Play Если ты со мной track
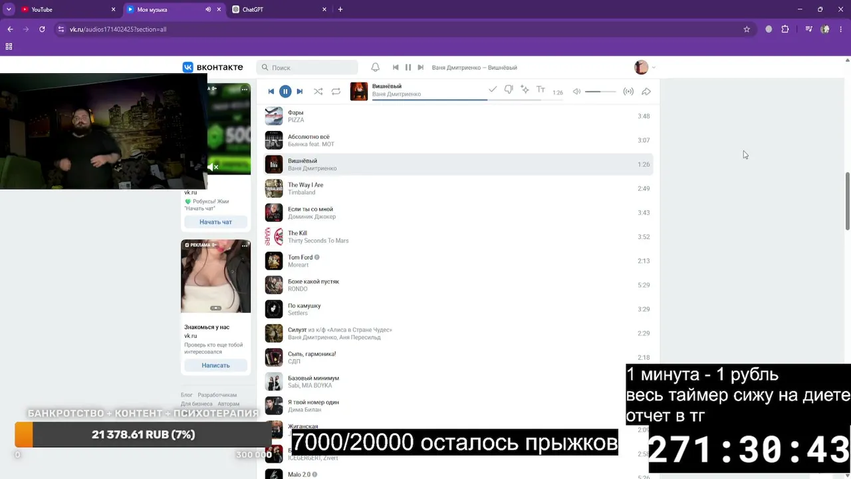The height and width of the screenshot is (479, 851). click(x=457, y=213)
